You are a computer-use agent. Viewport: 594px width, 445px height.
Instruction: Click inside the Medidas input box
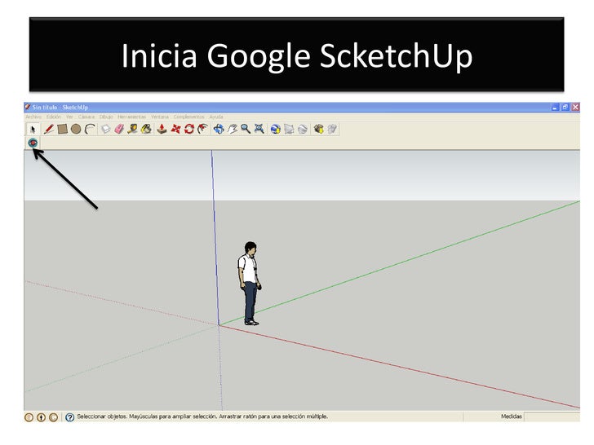pos(552,416)
